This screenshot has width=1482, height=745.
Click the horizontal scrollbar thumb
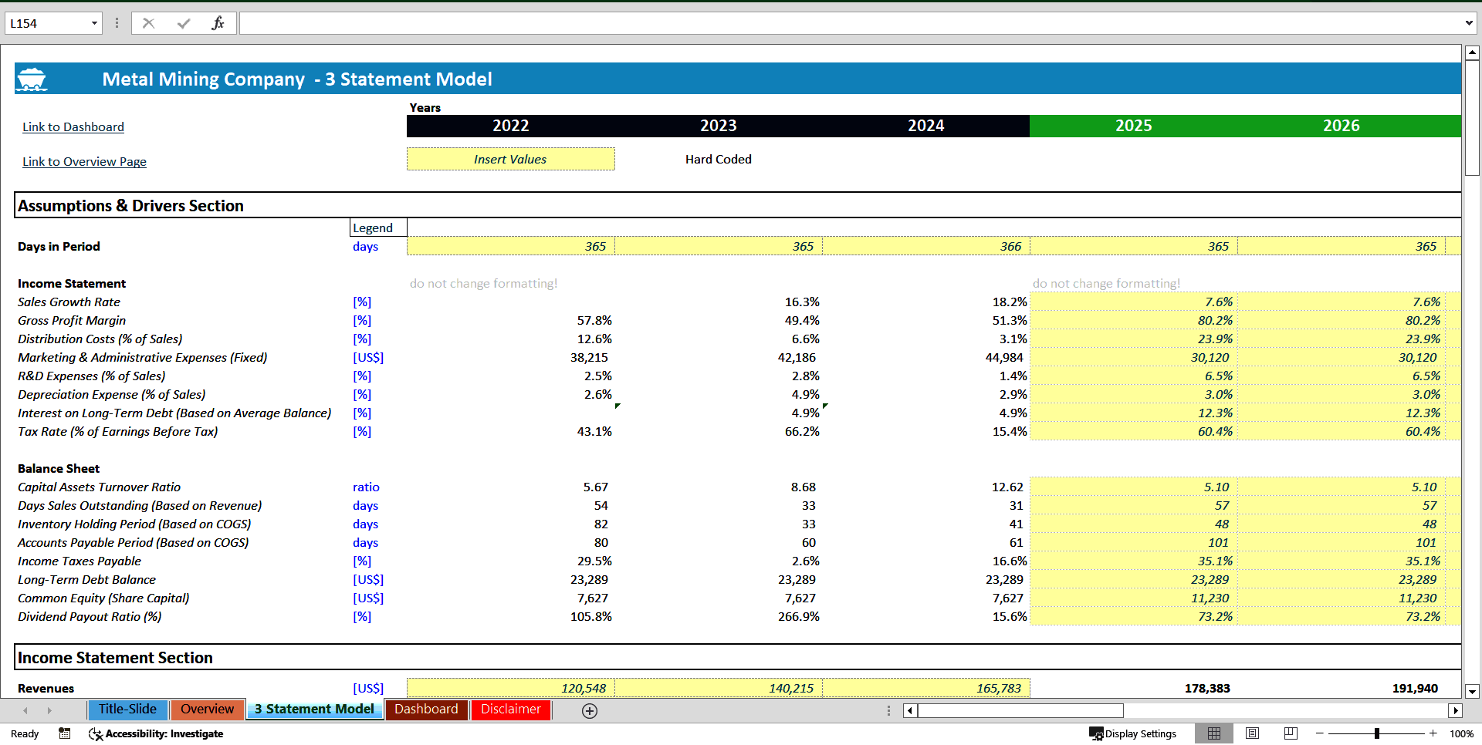coord(1020,711)
